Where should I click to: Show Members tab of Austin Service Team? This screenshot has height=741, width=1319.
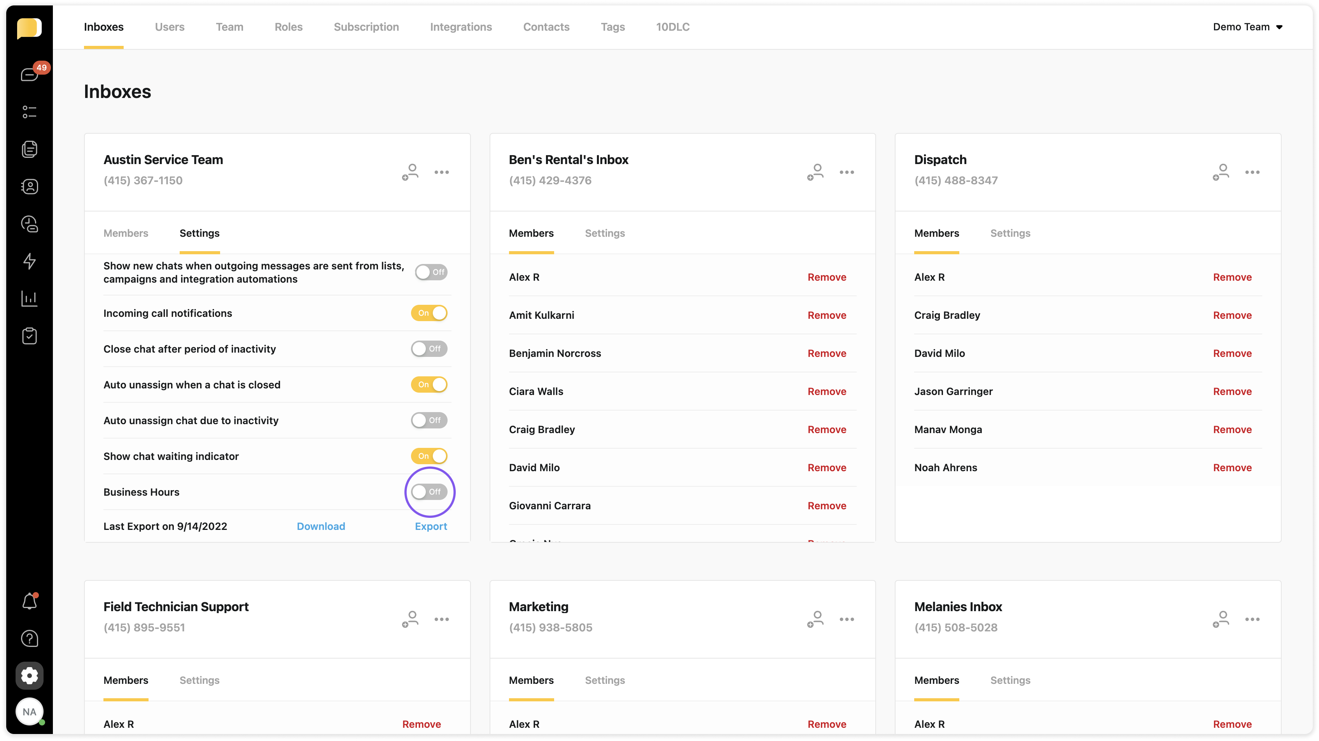click(126, 233)
